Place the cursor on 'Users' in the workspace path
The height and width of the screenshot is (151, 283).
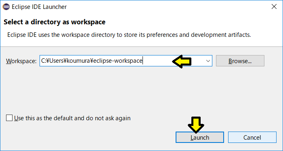coord(56,61)
